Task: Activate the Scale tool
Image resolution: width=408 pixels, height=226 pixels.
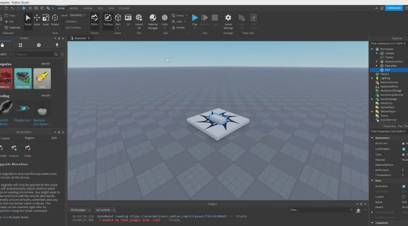Action: pos(46,20)
